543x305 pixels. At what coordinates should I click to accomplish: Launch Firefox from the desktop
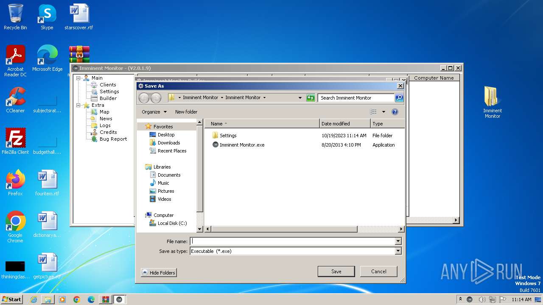pyautogui.click(x=15, y=183)
